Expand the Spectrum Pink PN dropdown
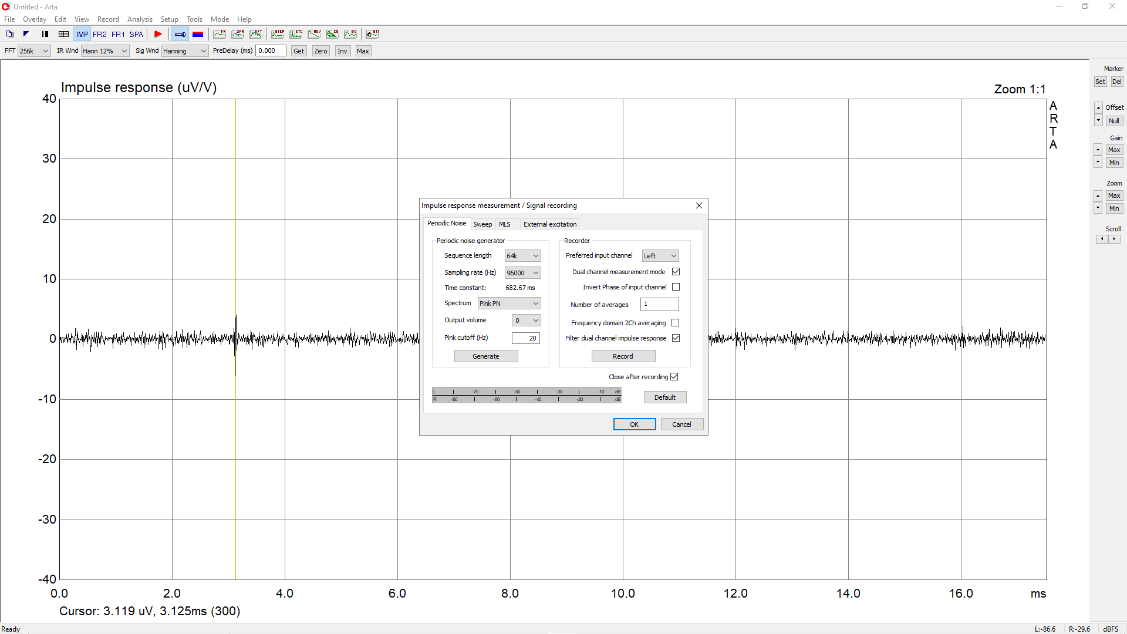 (x=509, y=303)
